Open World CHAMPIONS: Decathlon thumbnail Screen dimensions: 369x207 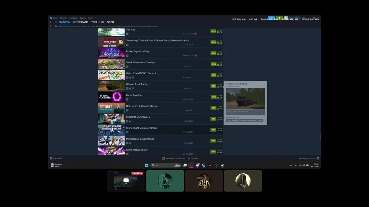[111, 75]
